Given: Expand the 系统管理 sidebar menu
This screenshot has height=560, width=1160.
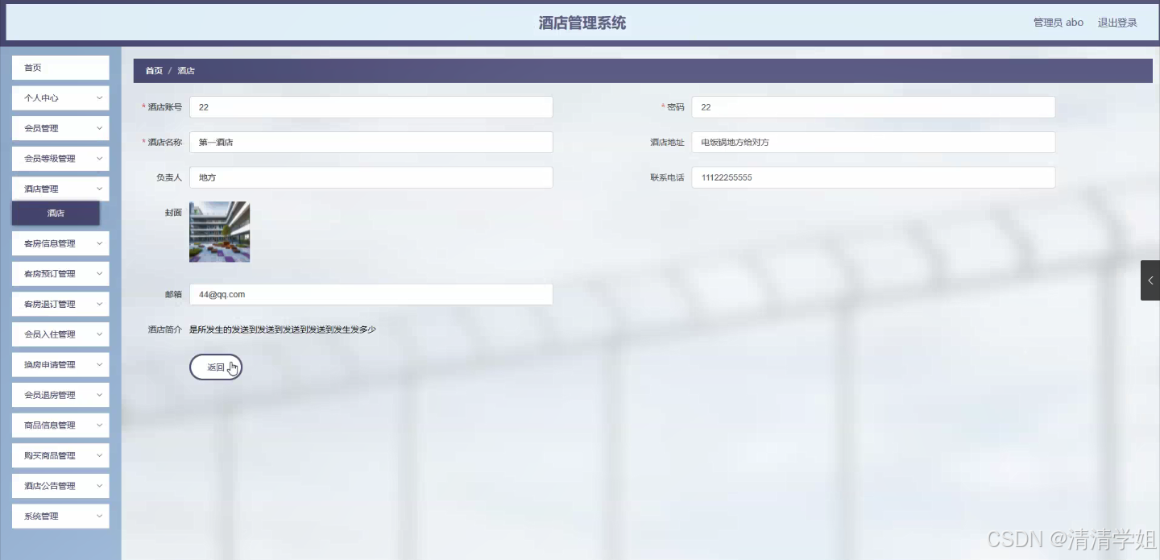Looking at the screenshot, I should click(60, 516).
